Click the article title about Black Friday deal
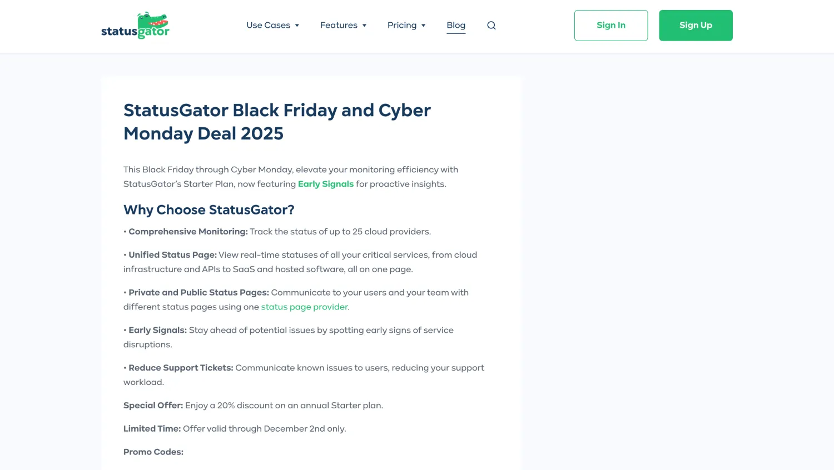The image size is (834, 470). pos(277,122)
